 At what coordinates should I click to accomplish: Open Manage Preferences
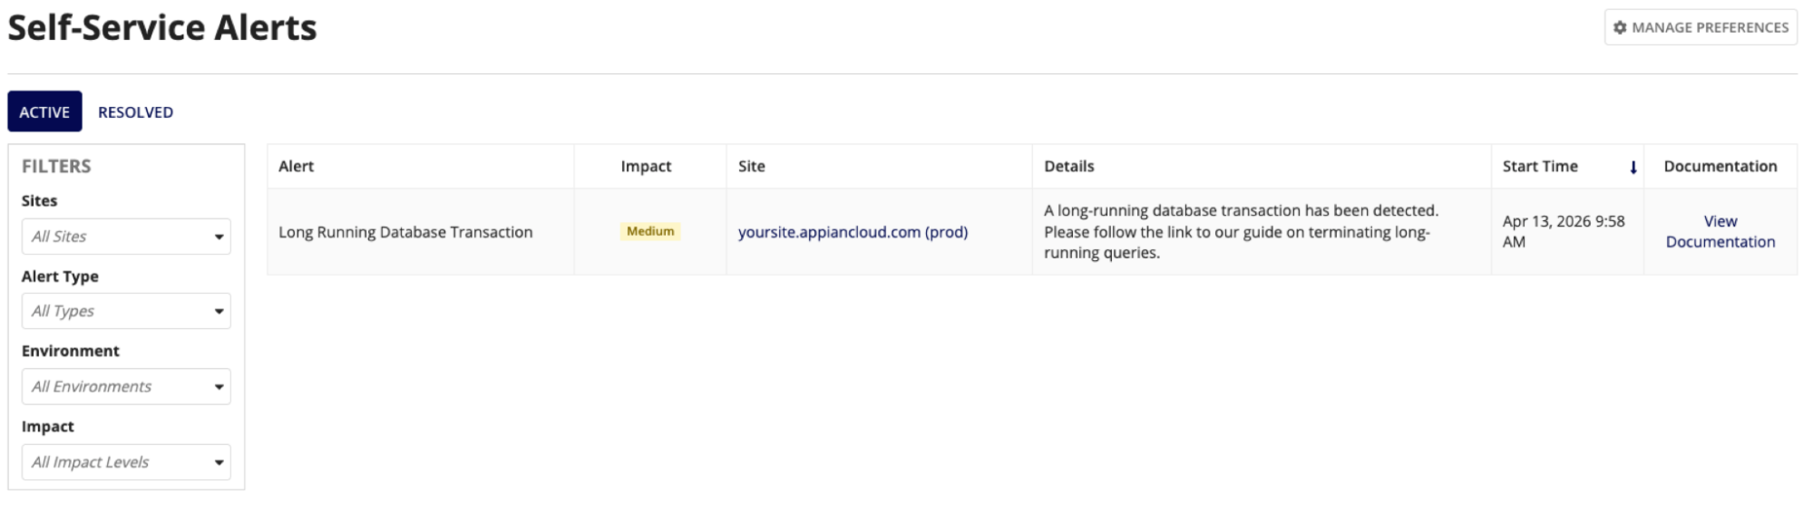pyautogui.click(x=1701, y=27)
